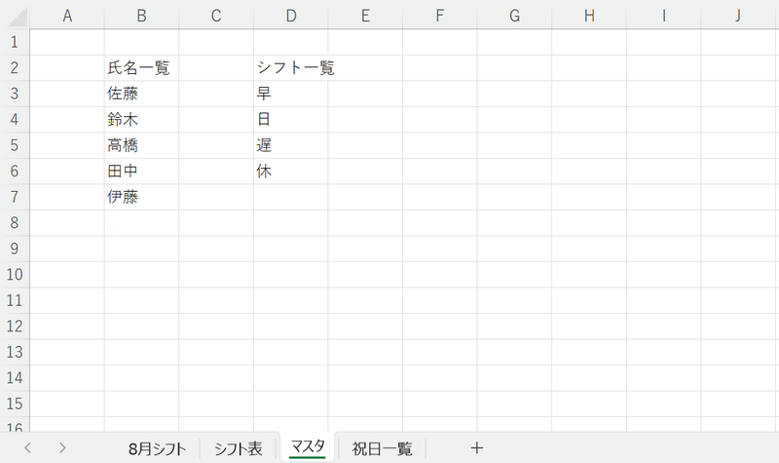Click the select-all corner triangle

click(x=18, y=17)
